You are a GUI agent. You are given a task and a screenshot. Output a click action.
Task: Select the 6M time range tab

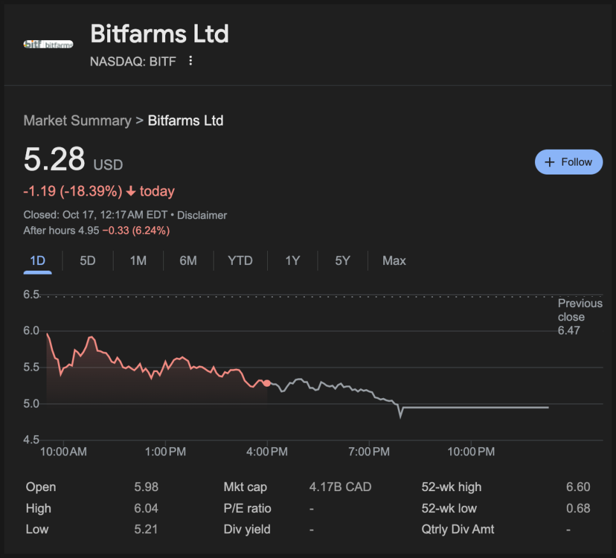188,261
